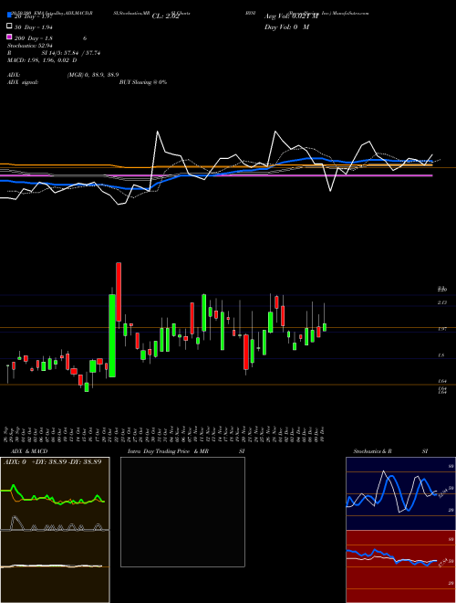Click the 'Stochastics & RSI' panel title
Screen dimensions: 456x603
[x=390, y=451]
